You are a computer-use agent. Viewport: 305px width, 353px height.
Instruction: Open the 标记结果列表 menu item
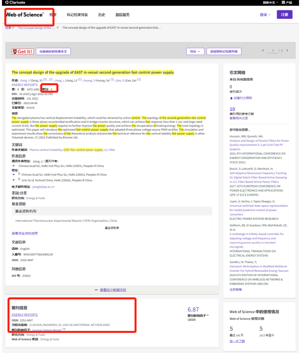coord(77,15)
